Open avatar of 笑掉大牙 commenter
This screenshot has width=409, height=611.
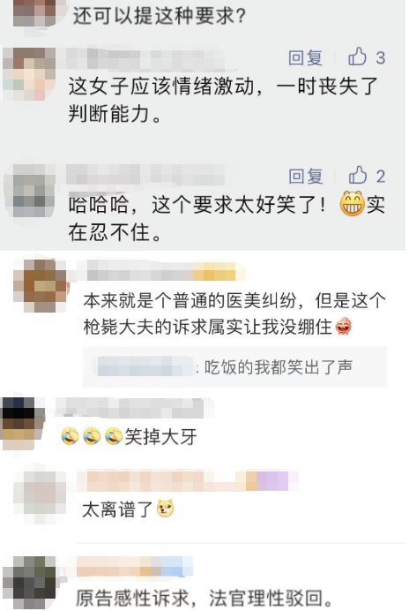[22, 423]
